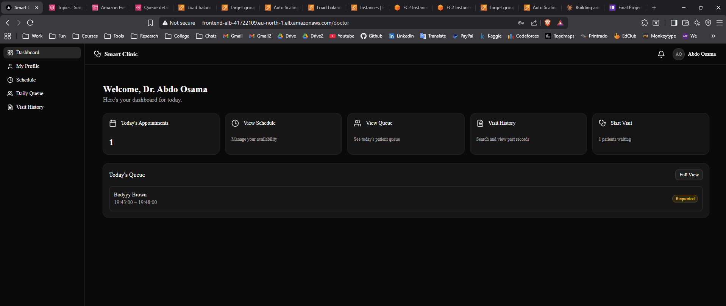Switch to the Queue detail browser tab
Image resolution: width=726 pixels, height=306 pixels.
coord(152,8)
